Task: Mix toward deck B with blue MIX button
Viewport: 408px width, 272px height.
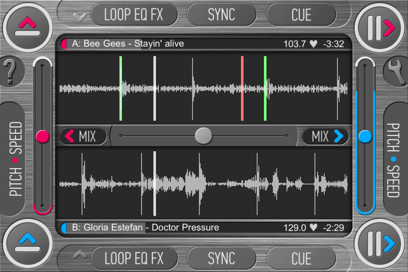Action: 325,136
